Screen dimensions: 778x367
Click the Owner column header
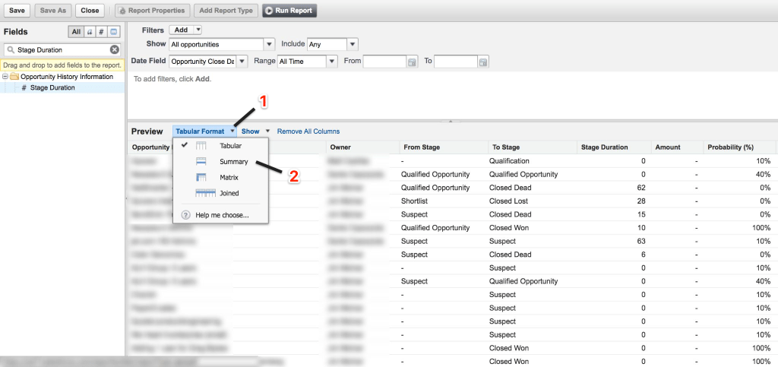[362, 147]
